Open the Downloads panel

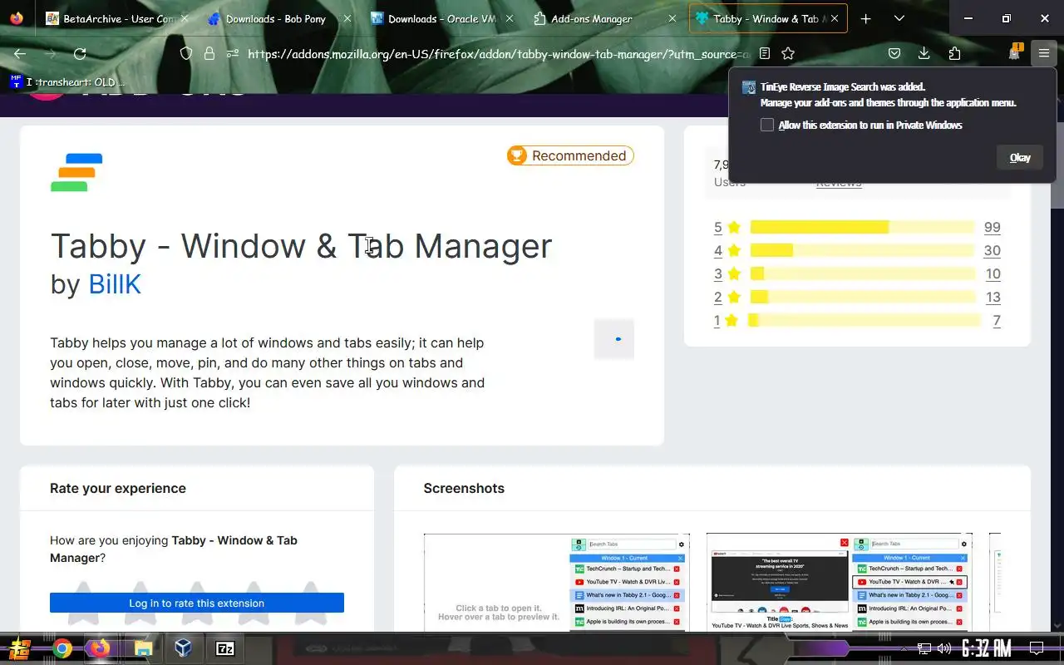click(924, 53)
